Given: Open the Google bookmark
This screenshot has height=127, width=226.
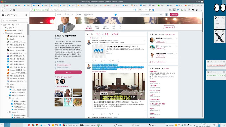Looking at the screenshot, I should [11, 39].
